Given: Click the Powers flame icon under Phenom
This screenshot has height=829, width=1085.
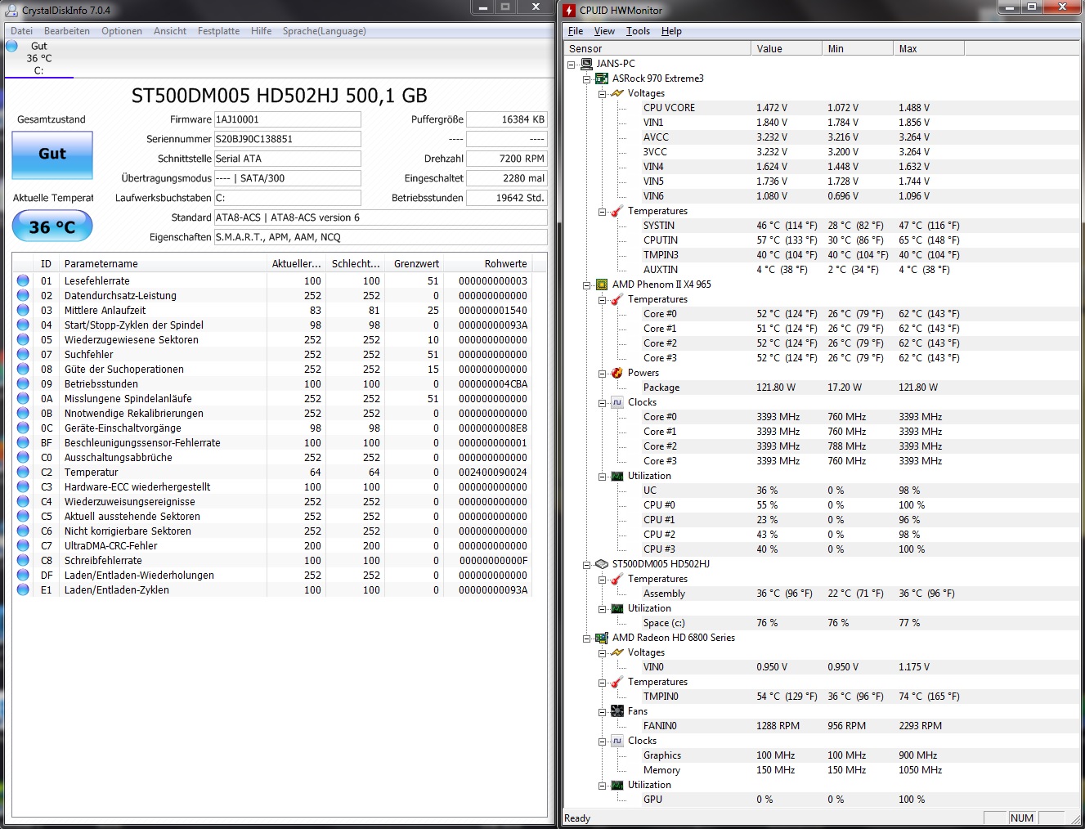Looking at the screenshot, I should click(x=617, y=373).
